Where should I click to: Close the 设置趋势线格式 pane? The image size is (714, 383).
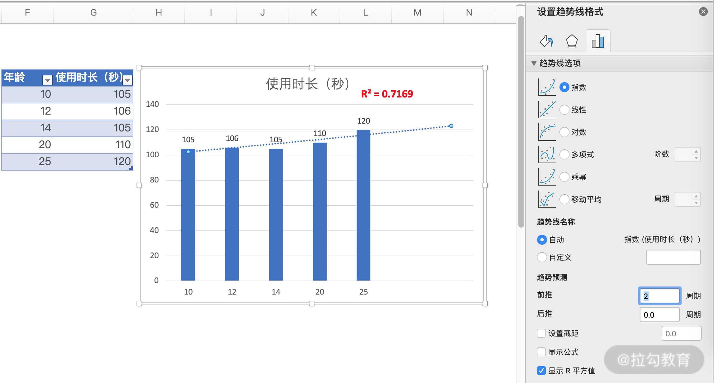[x=703, y=12]
